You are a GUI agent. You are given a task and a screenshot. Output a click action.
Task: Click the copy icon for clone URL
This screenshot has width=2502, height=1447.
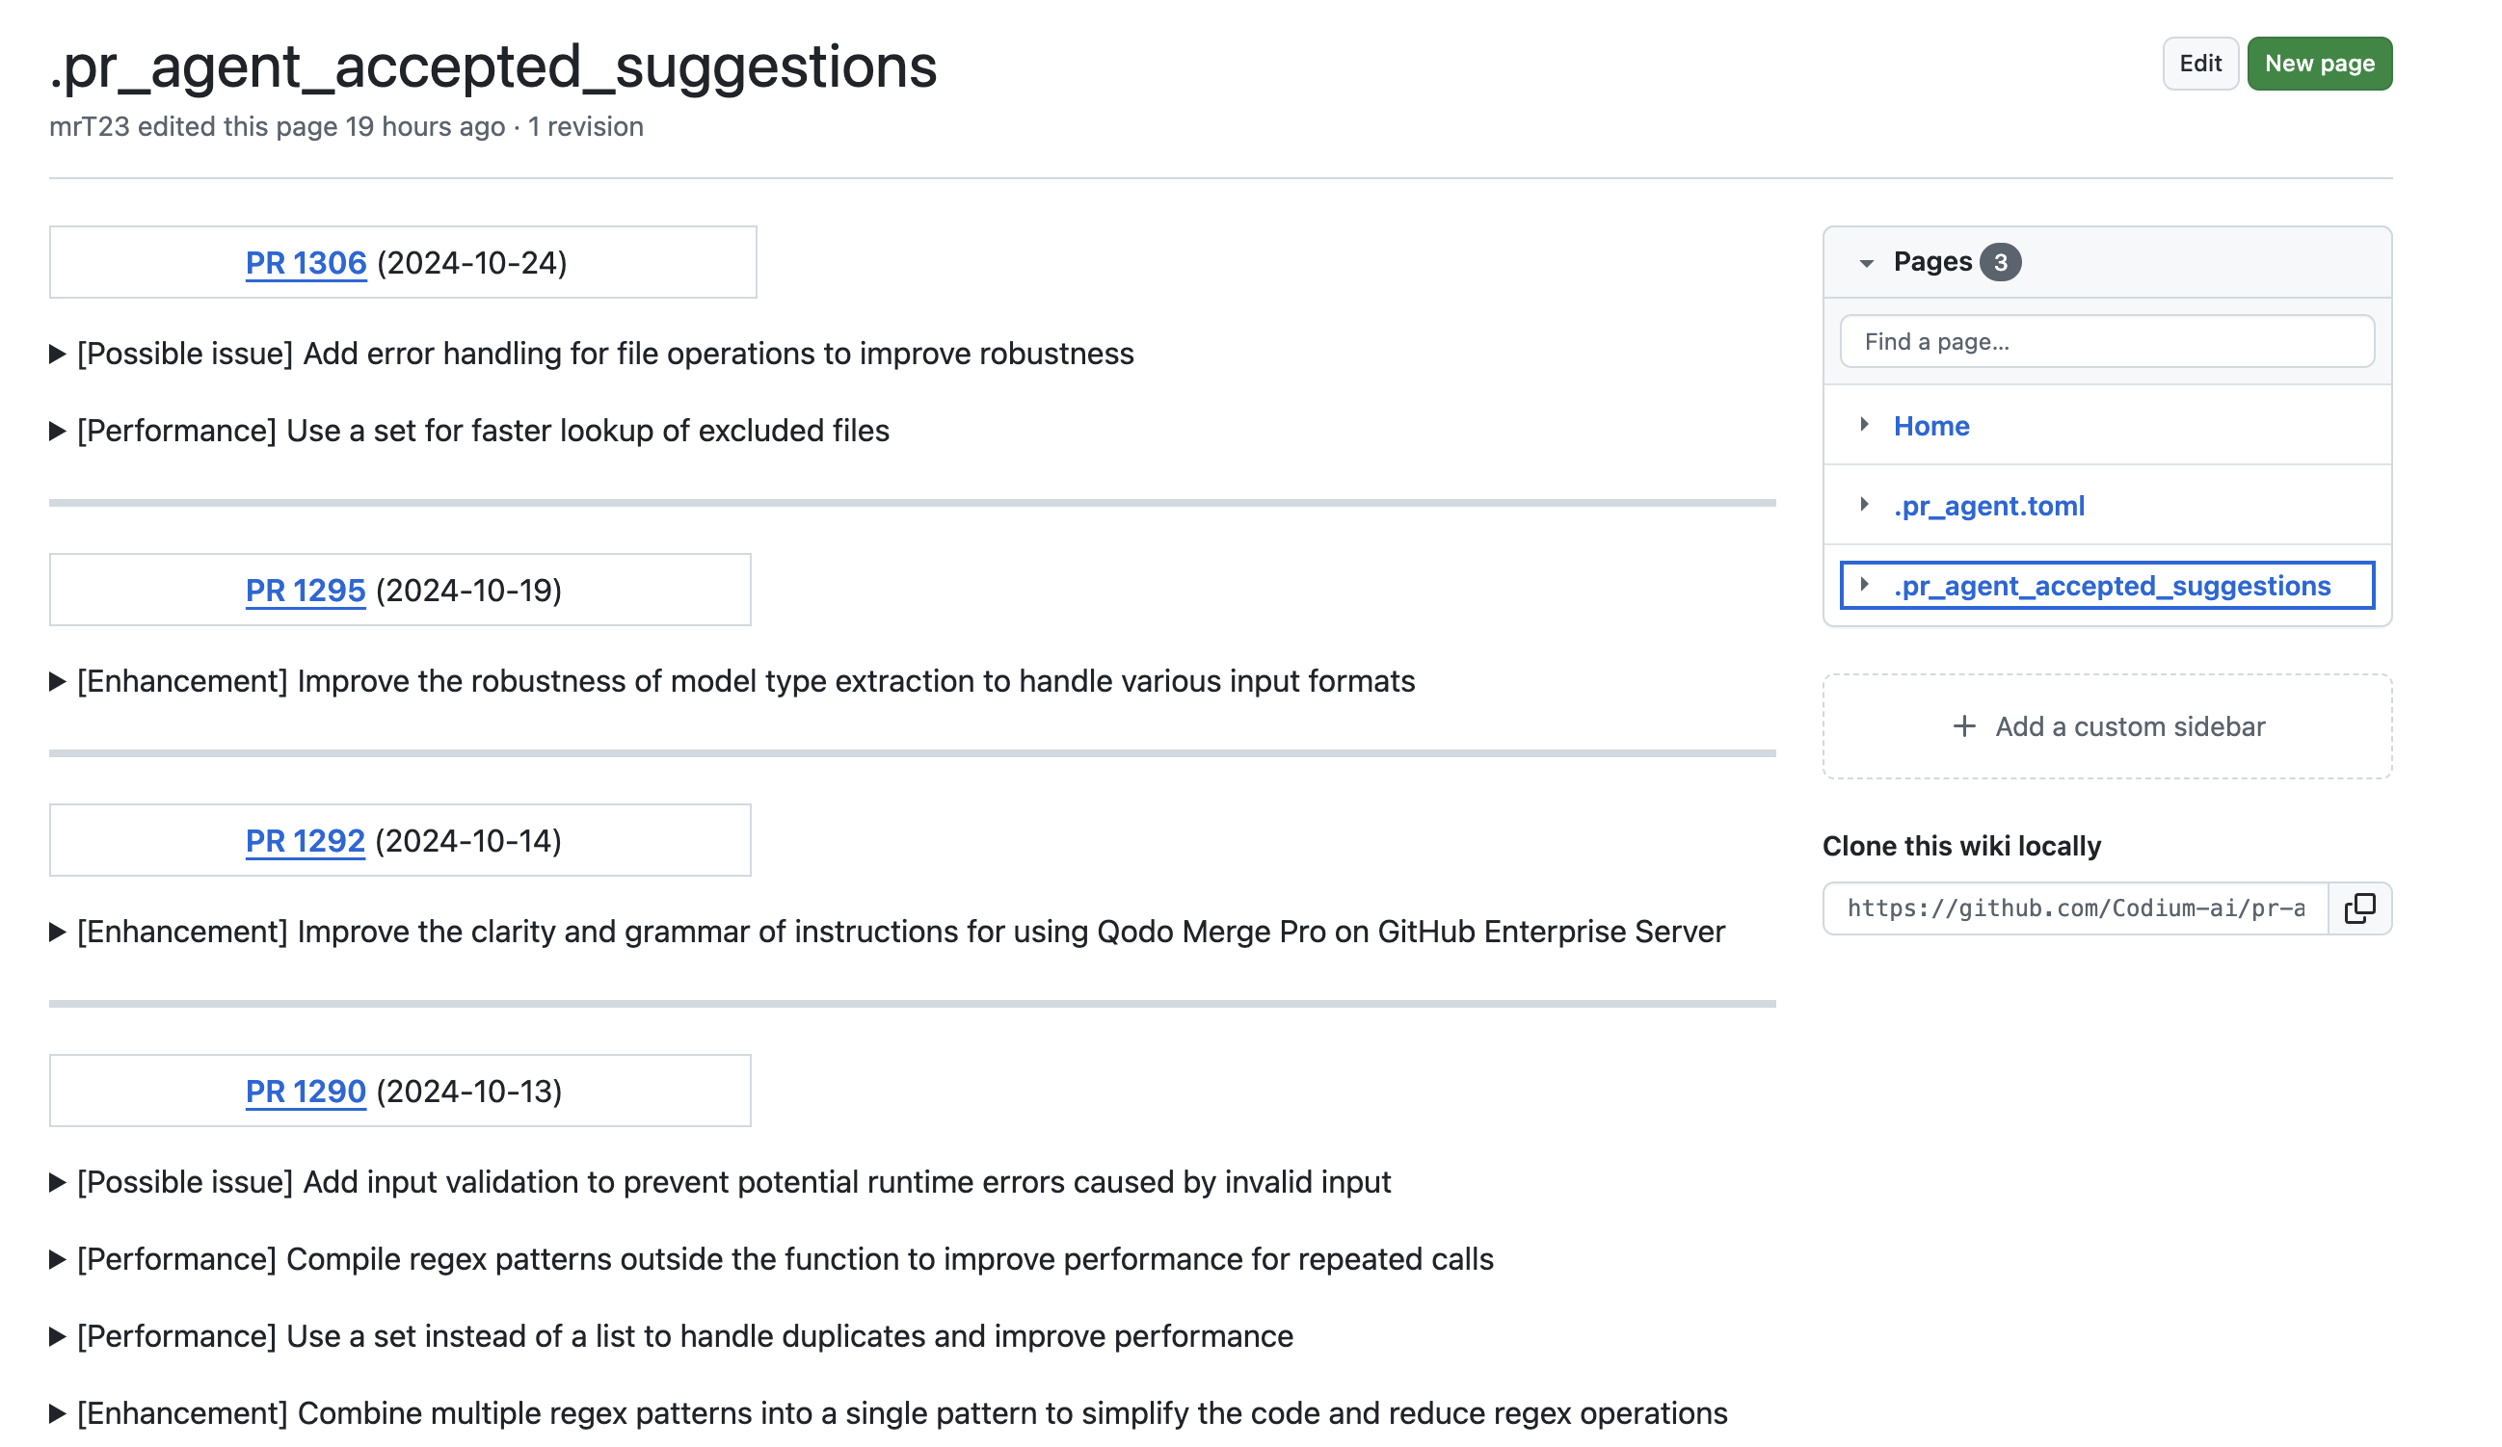tap(2362, 908)
